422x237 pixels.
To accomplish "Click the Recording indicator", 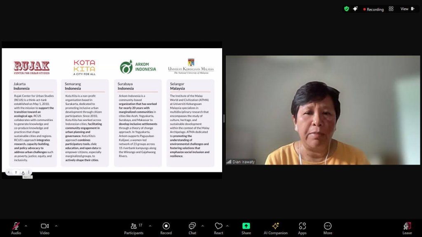I will pyautogui.click(x=373, y=9).
